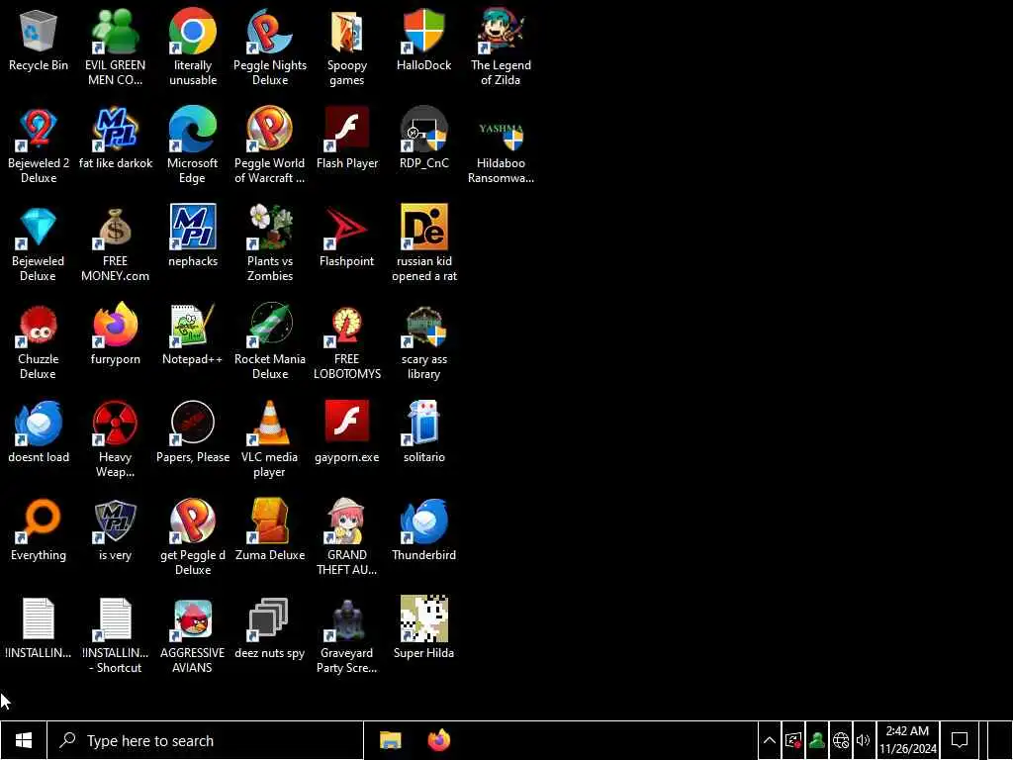
Task: Select the nephacks shortcut
Action: pos(193,237)
